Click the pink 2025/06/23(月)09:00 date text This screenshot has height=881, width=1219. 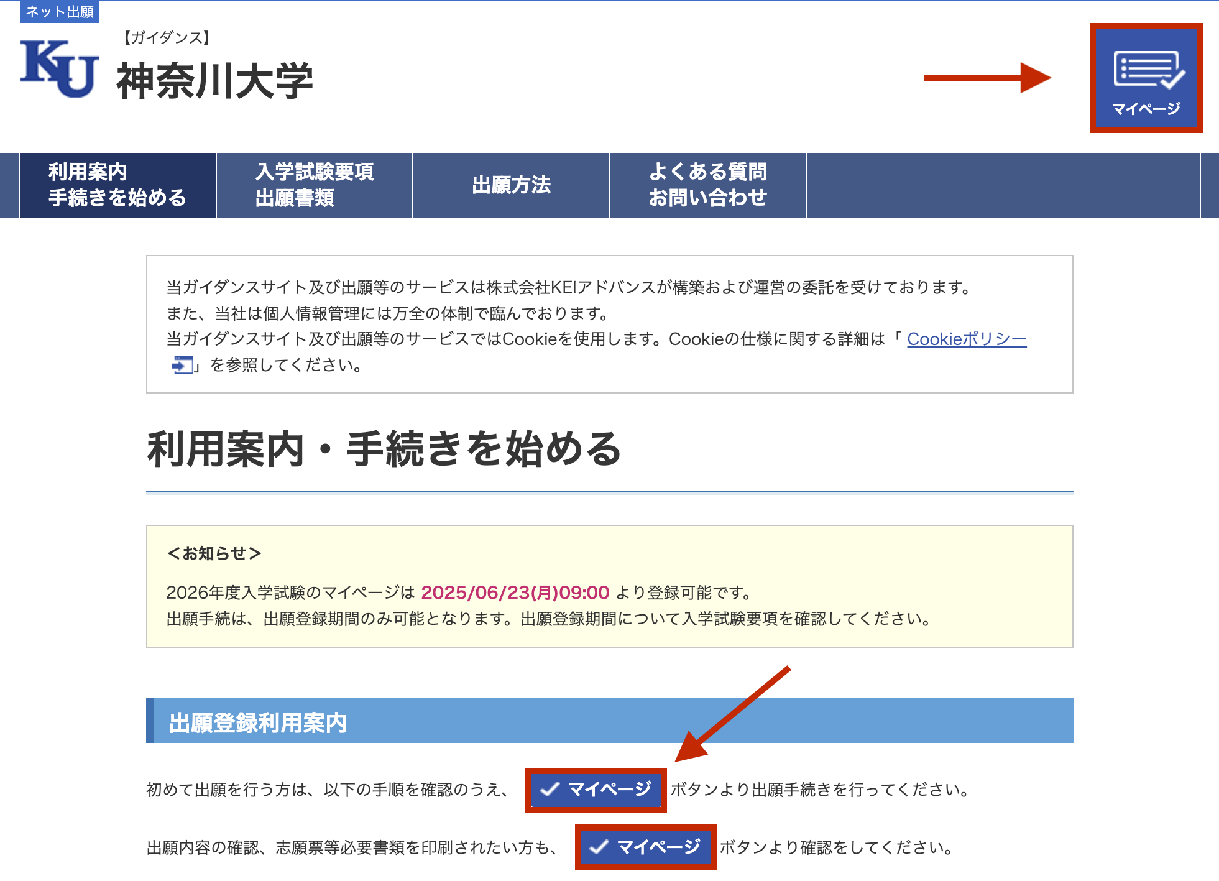click(x=515, y=593)
